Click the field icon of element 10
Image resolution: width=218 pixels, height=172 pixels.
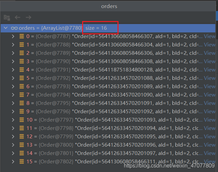(22, 120)
